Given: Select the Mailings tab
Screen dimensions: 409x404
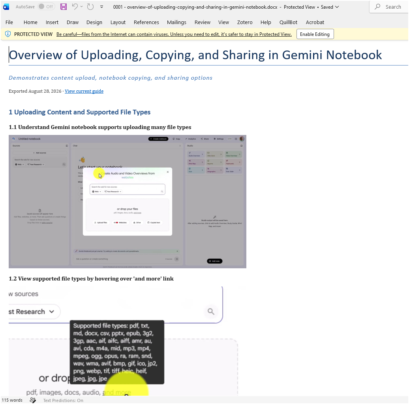Looking at the screenshot, I should click(176, 22).
